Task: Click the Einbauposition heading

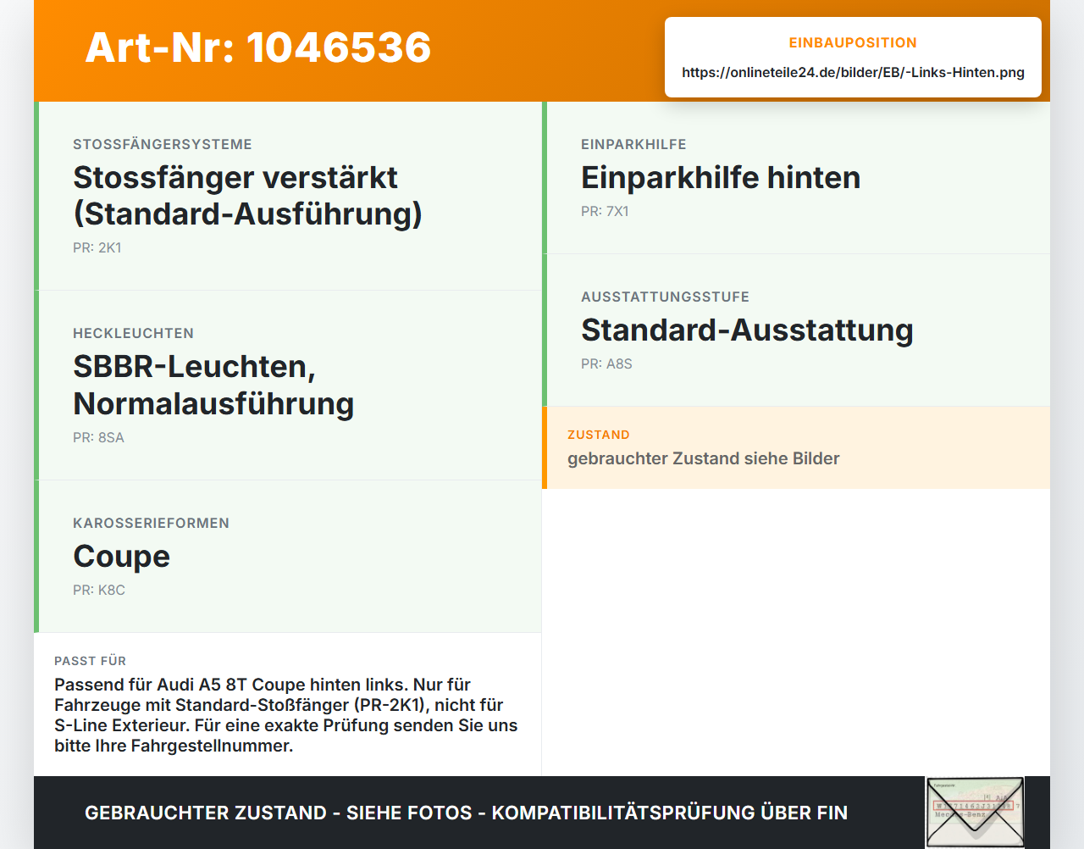Action: [853, 43]
